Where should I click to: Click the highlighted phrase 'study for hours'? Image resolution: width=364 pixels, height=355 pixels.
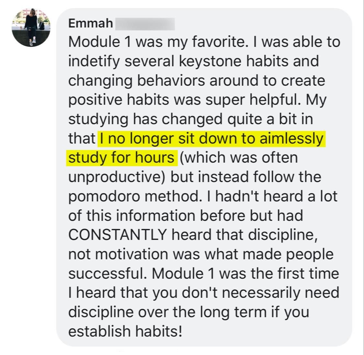121,158
